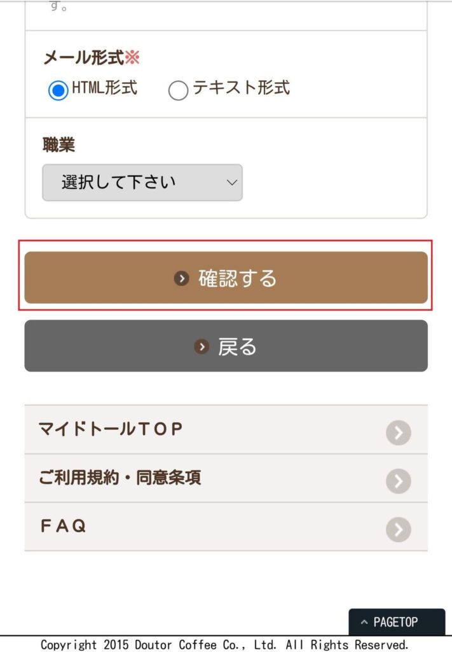Select the テキスト形式 radio button
Viewport: 452px width, 652px height.
pos(178,90)
